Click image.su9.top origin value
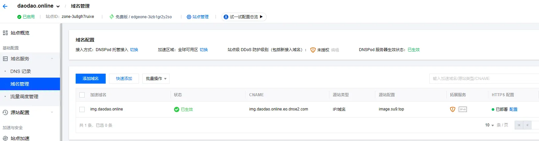539x141 pixels. click(x=391, y=109)
